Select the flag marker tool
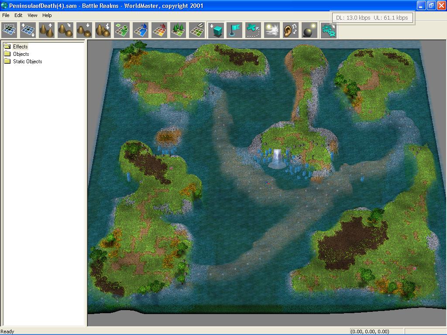Screen dimensions: 447x335 (x=234, y=30)
